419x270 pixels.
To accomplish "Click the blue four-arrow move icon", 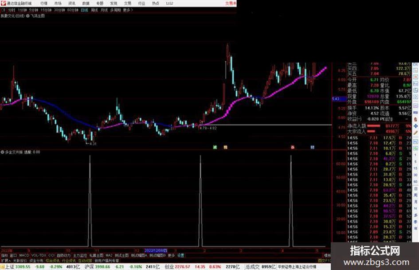I will (415, 126).
